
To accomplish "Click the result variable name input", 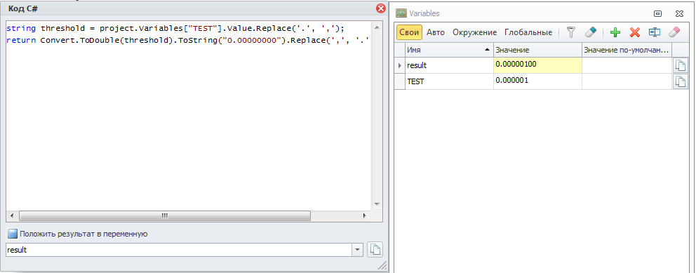I will (x=180, y=250).
